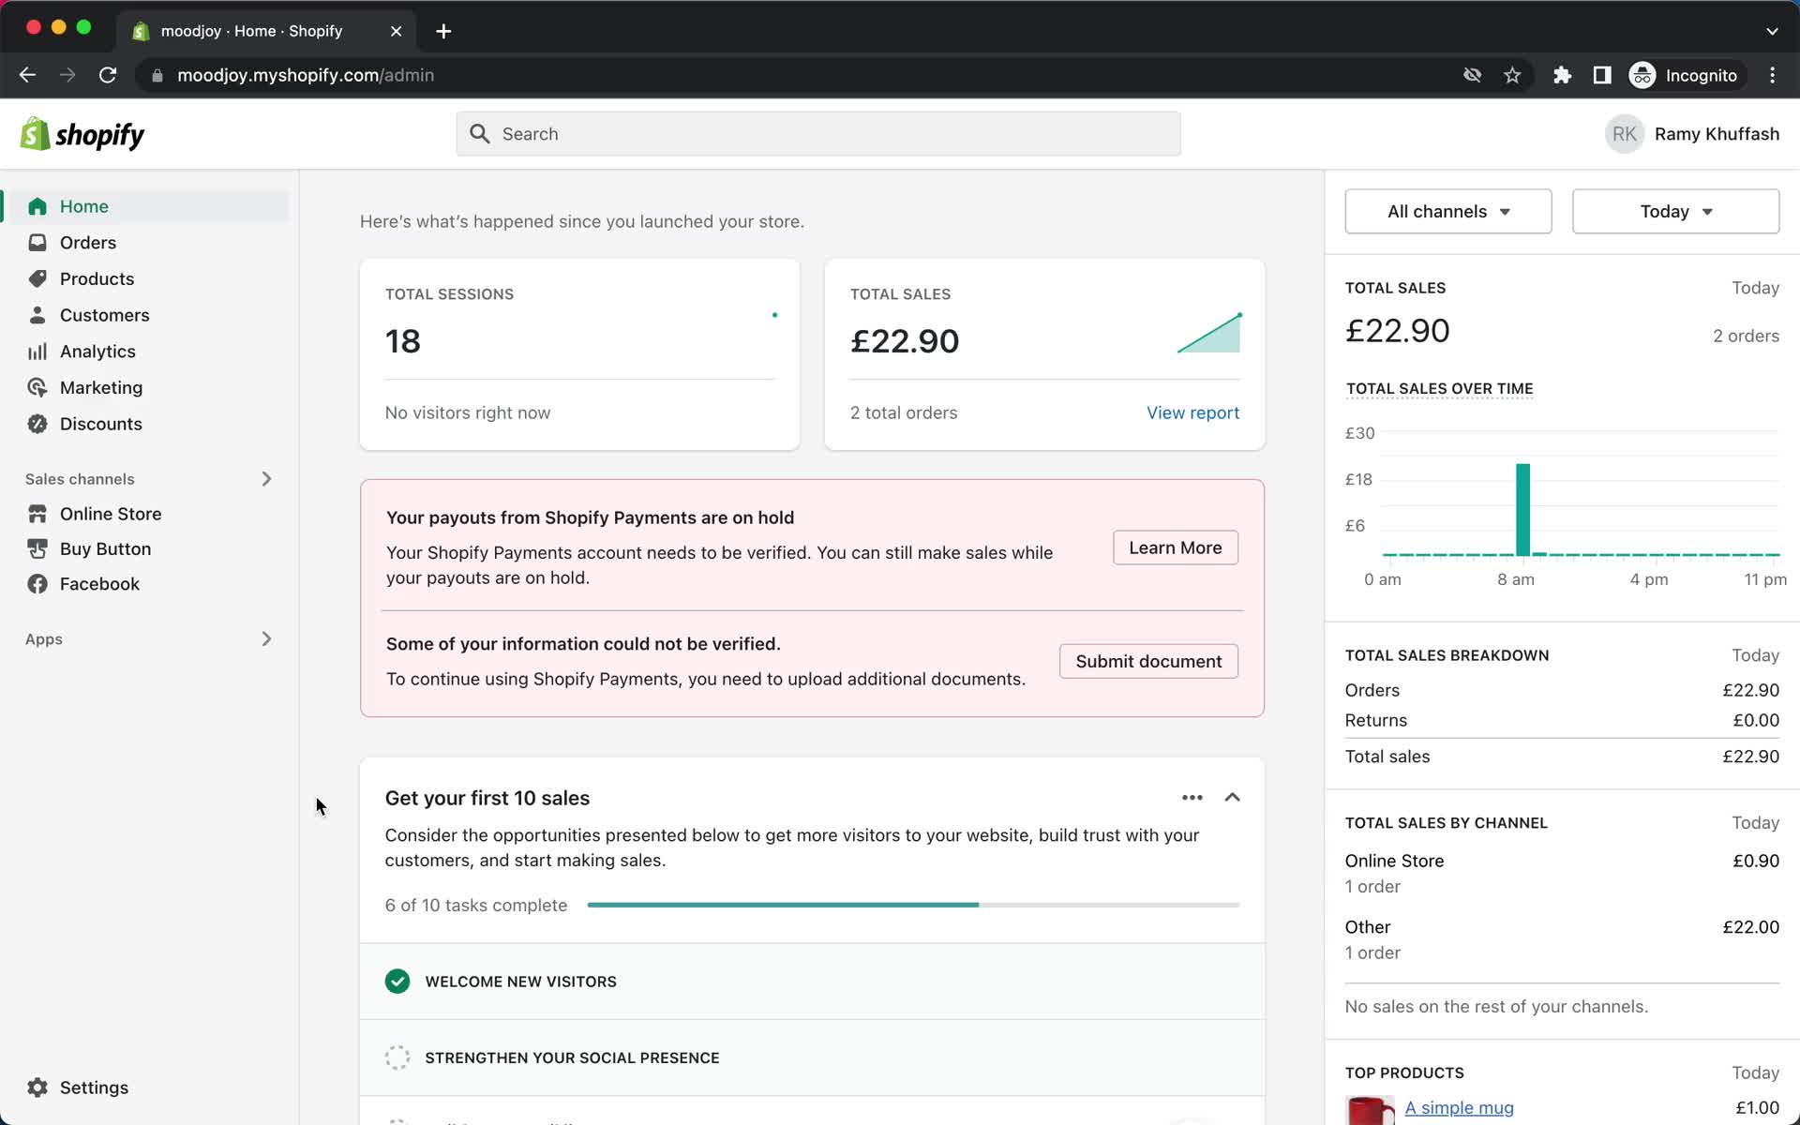Open Marketing in sidebar
This screenshot has height=1125, width=1800.
pos(101,386)
